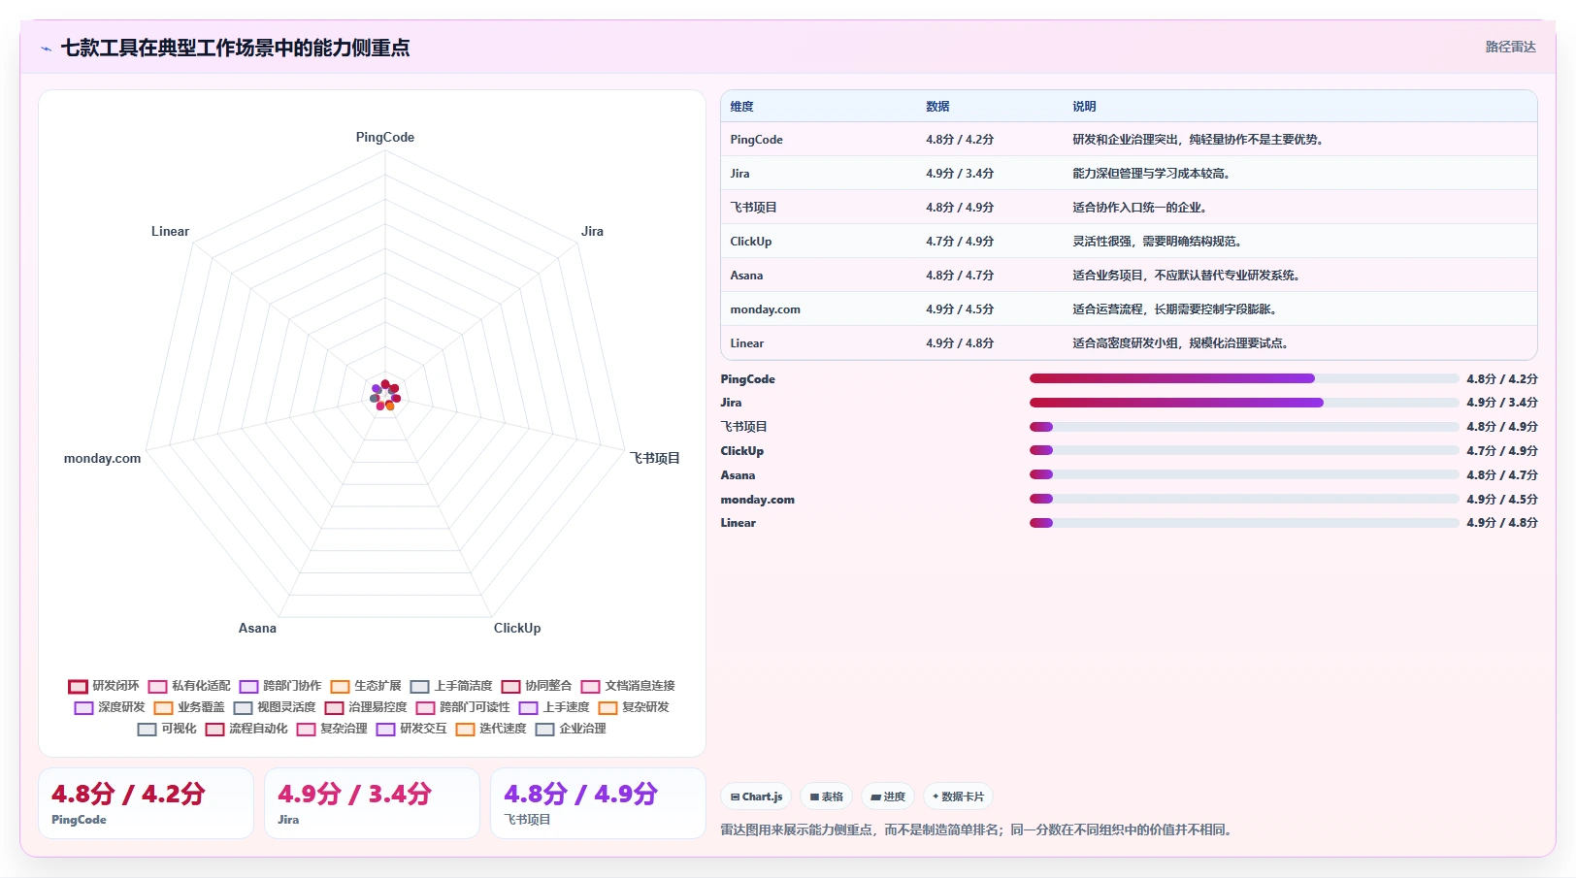Viewport: 1576px width, 878px height.
Task: Click the Jira progress bar
Action: [x=1244, y=403]
